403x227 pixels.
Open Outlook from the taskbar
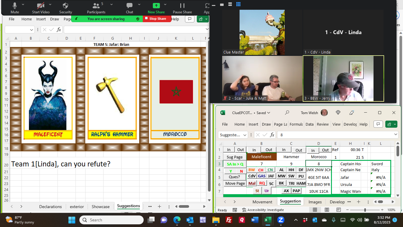click(x=190, y=220)
